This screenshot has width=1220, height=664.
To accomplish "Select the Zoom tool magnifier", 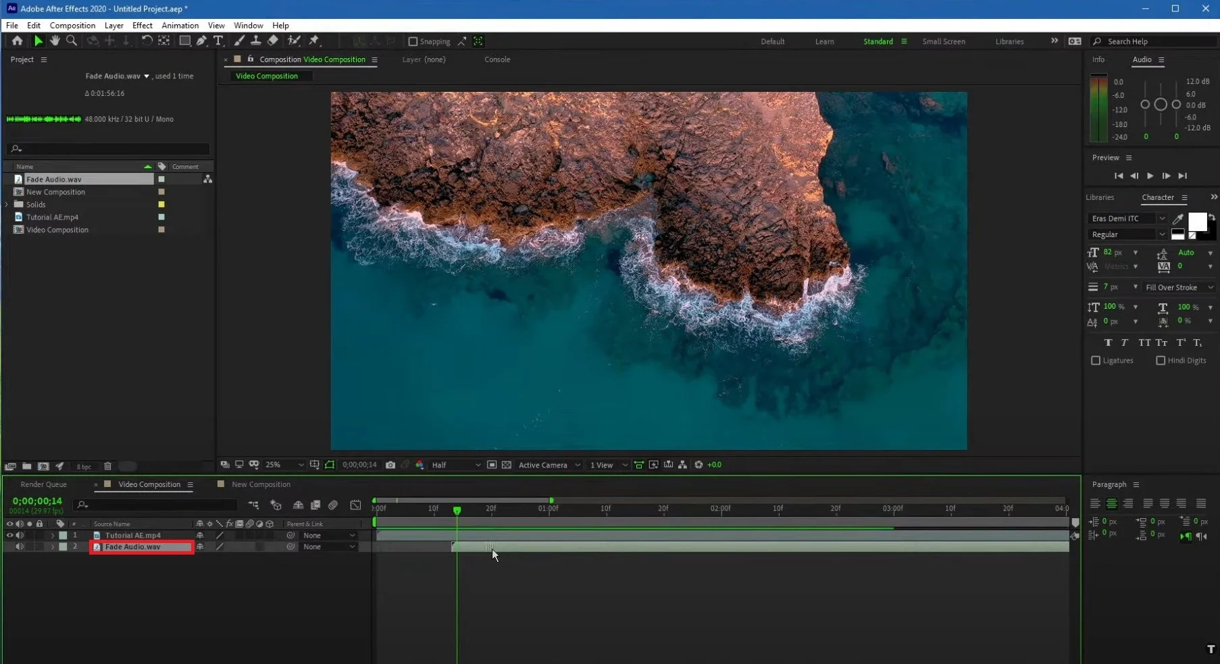I will click(x=72, y=41).
